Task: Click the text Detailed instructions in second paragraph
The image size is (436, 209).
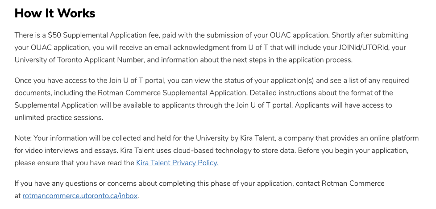Action: pos(283,93)
